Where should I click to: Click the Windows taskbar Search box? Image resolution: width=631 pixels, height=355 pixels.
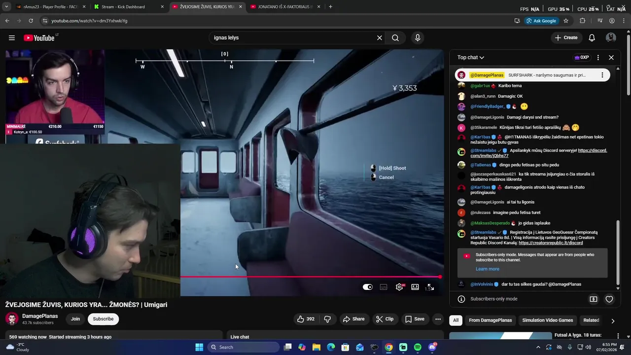243,347
